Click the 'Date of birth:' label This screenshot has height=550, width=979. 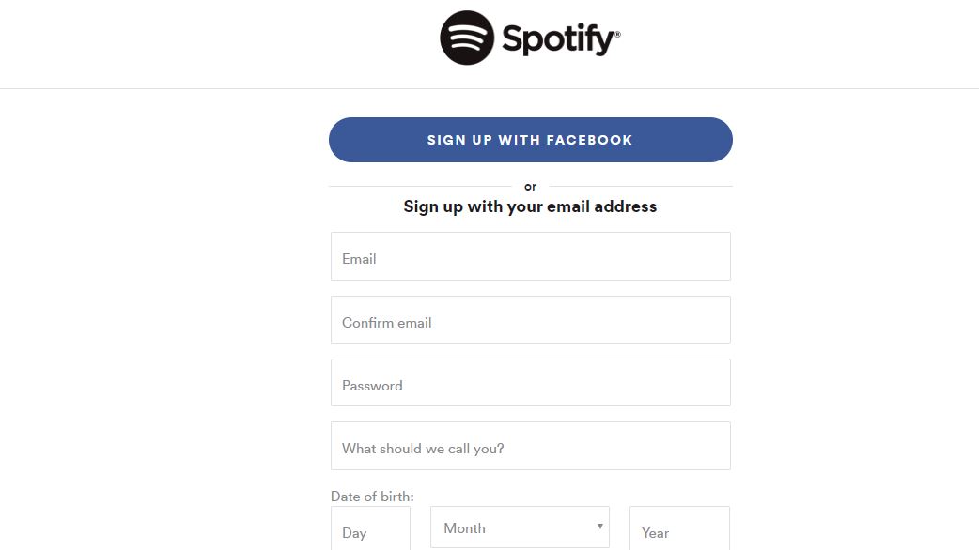pos(372,497)
